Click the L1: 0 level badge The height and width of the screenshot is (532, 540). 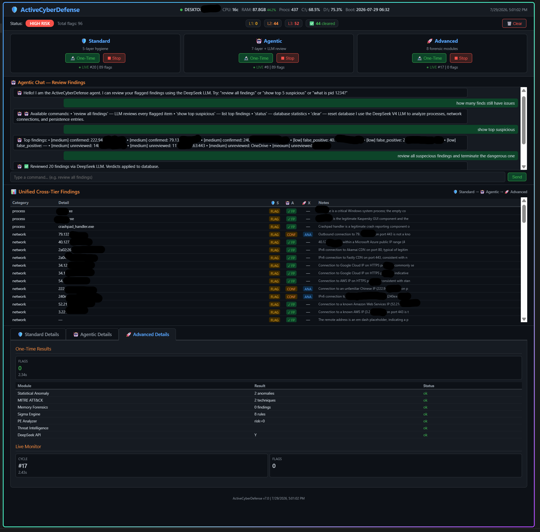(x=253, y=23)
